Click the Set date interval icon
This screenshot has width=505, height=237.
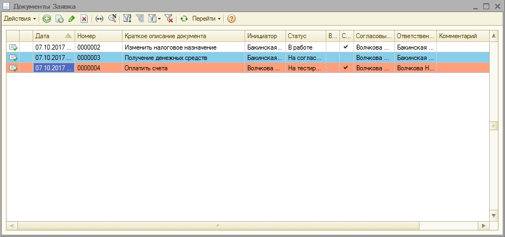coord(99,19)
